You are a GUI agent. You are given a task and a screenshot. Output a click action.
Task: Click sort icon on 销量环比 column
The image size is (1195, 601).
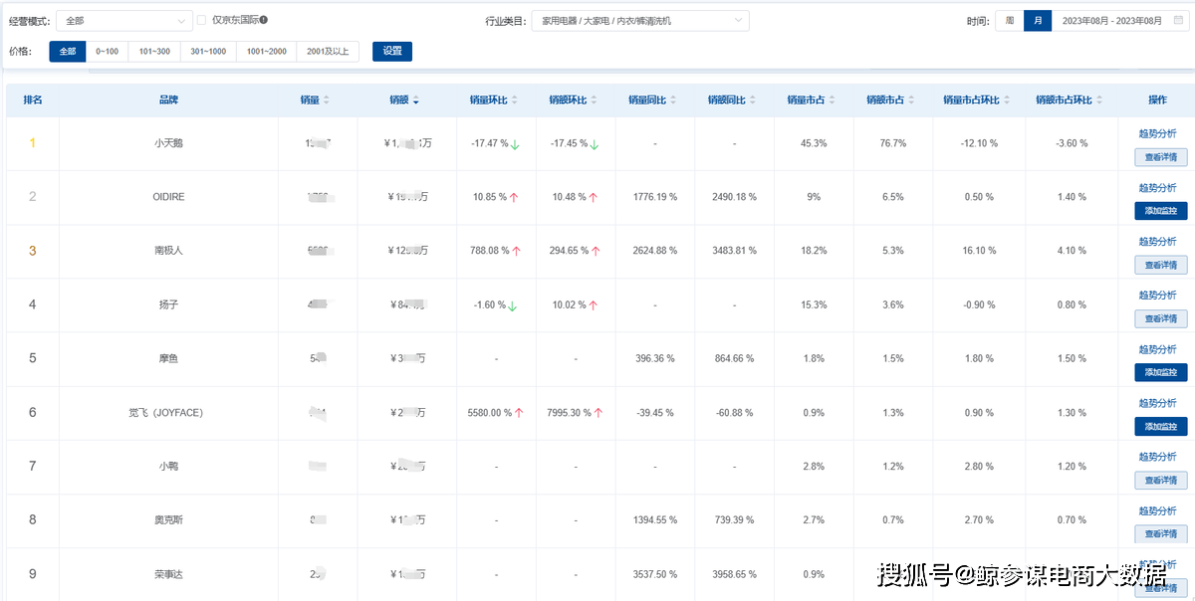tap(515, 100)
